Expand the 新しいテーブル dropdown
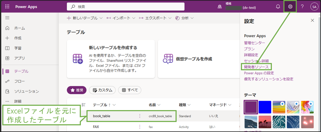The height and width of the screenshot is (132, 321). (x=101, y=18)
